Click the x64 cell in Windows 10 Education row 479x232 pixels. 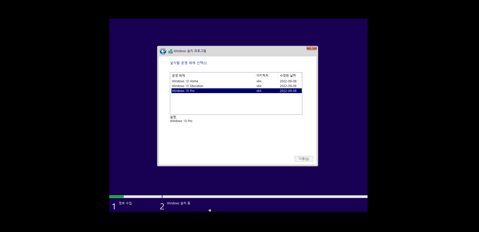click(x=259, y=86)
